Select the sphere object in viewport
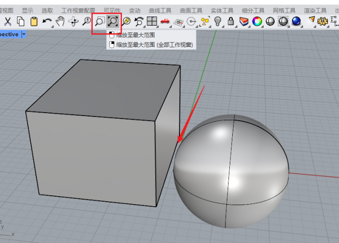 [x=231, y=172]
